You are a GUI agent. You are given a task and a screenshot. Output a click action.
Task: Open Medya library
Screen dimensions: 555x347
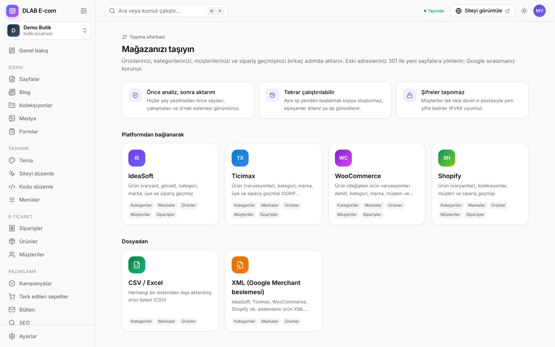point(48,119)
